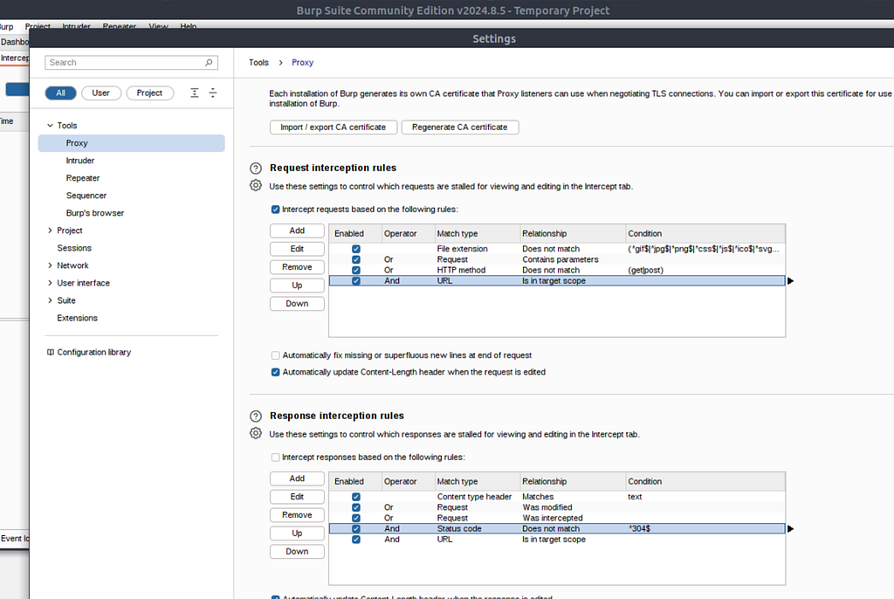Click the search magnifier icon in settings
The width and height of the screenshot is (894, 599).
(x=209, y=62)
